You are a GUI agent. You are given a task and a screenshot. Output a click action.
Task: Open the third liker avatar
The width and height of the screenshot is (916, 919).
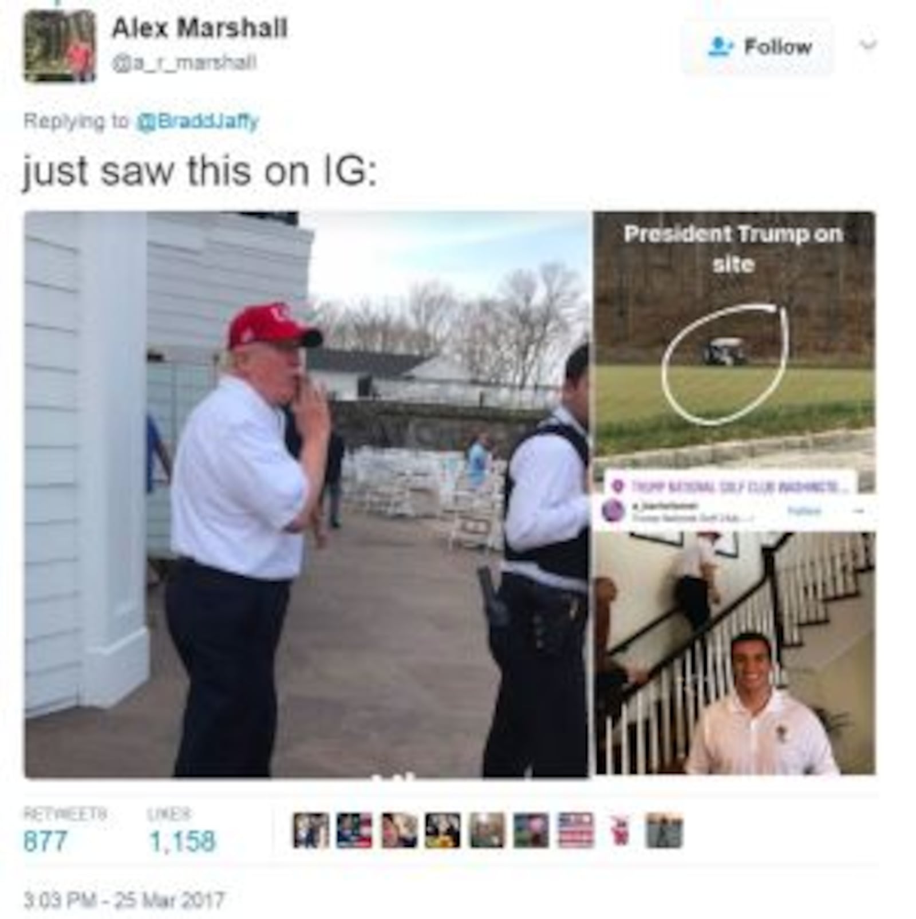pyautogui.click(x=398, y=830)
